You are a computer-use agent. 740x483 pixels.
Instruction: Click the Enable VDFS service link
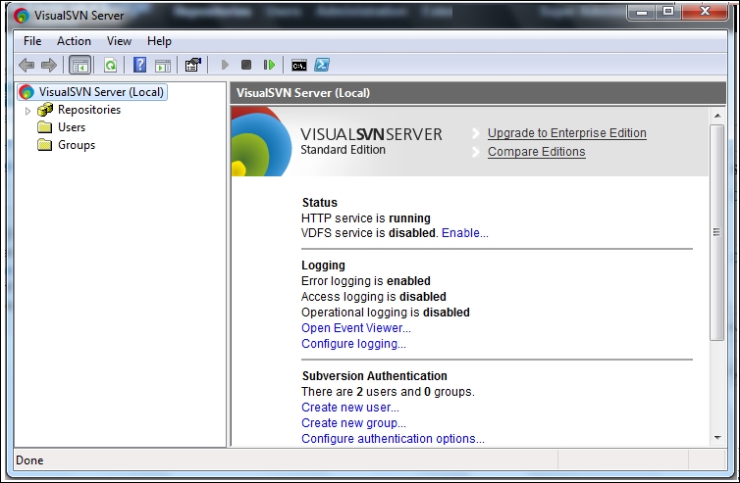click(464, 233)
